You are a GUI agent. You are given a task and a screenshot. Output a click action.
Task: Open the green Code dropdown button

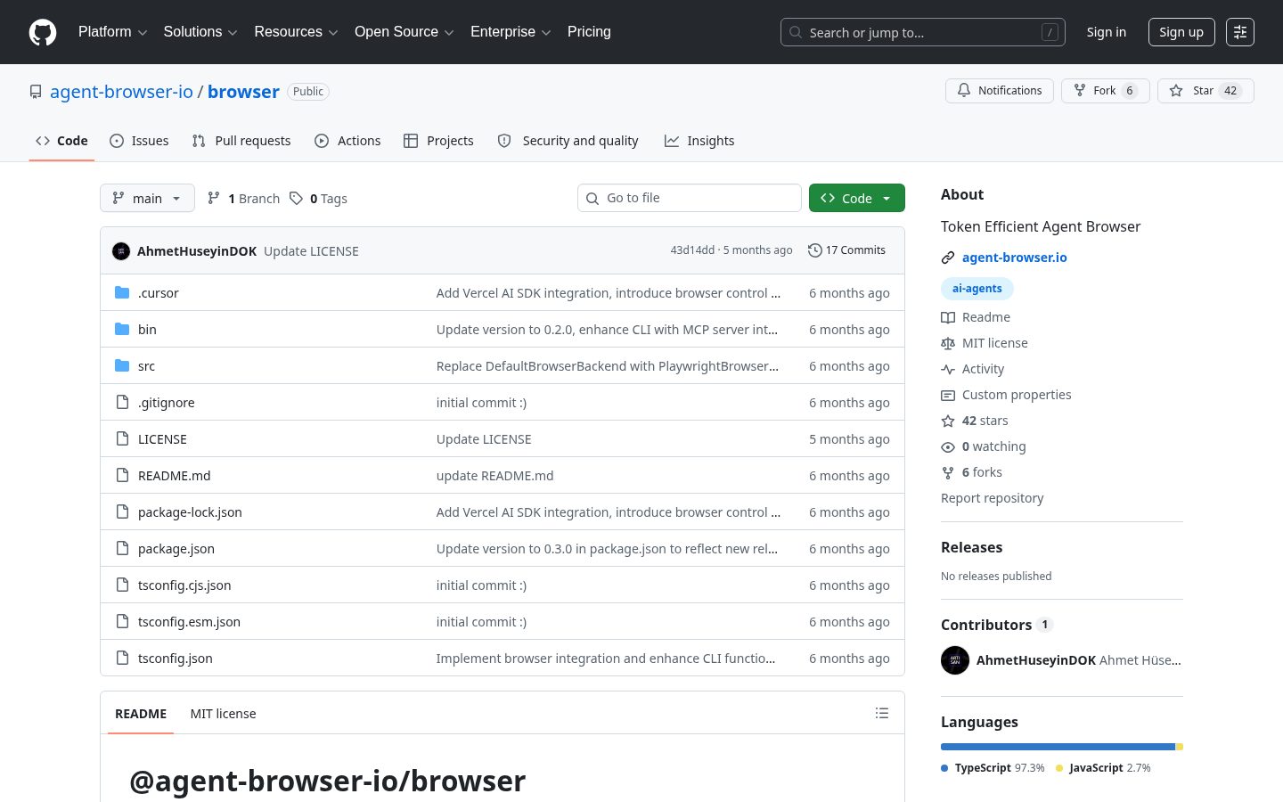pos(857,198)
